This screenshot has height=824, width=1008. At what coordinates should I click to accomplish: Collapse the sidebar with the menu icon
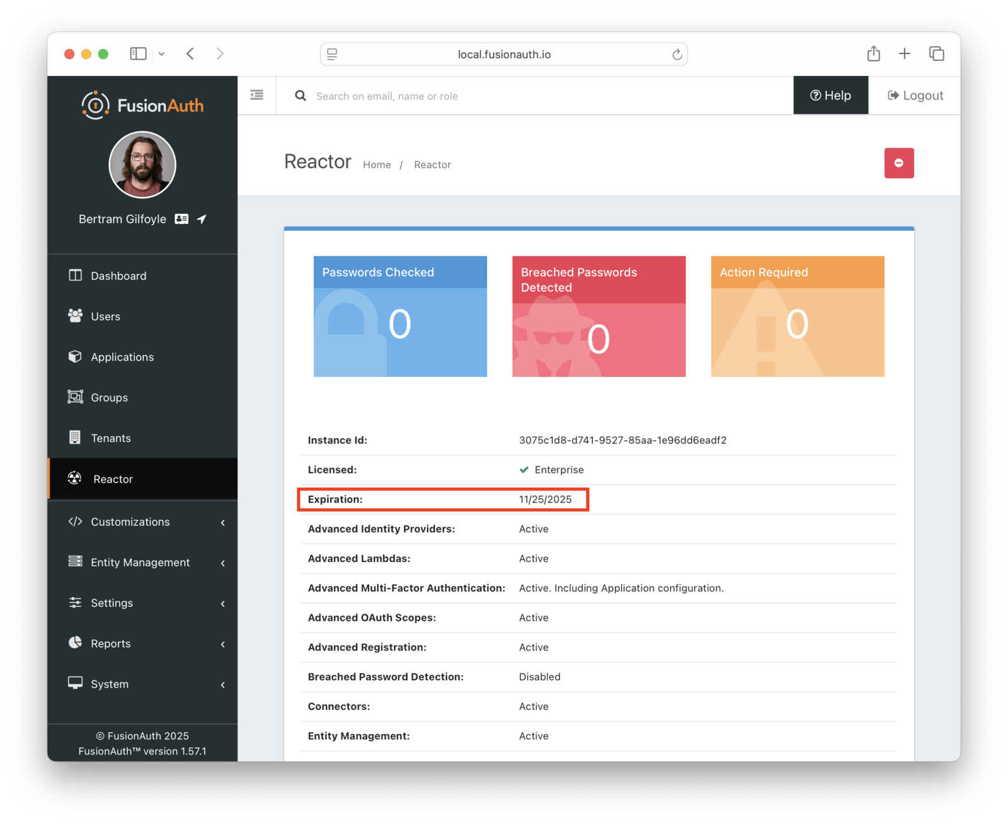coord(256,95)
